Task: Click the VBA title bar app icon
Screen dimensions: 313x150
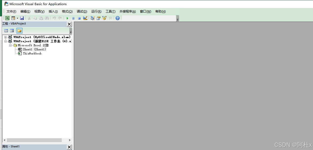Action: pyautogui.click(x=6, y=4)
